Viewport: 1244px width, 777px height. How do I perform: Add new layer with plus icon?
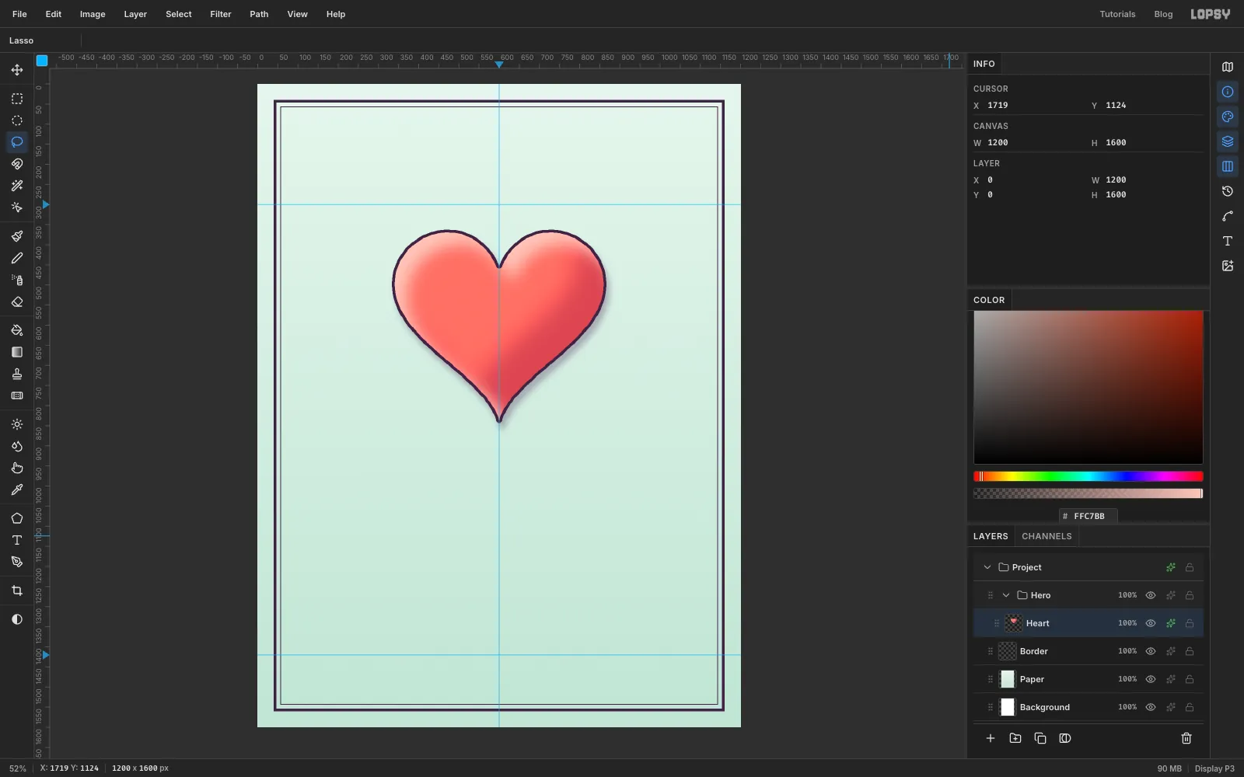pyautogui.click(x=991, y=738)
